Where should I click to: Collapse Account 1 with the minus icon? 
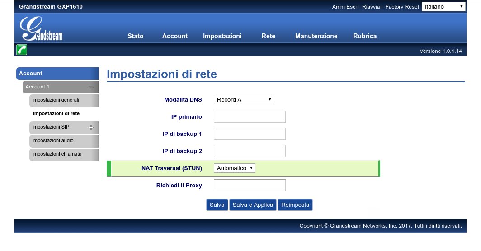point(91,87)
